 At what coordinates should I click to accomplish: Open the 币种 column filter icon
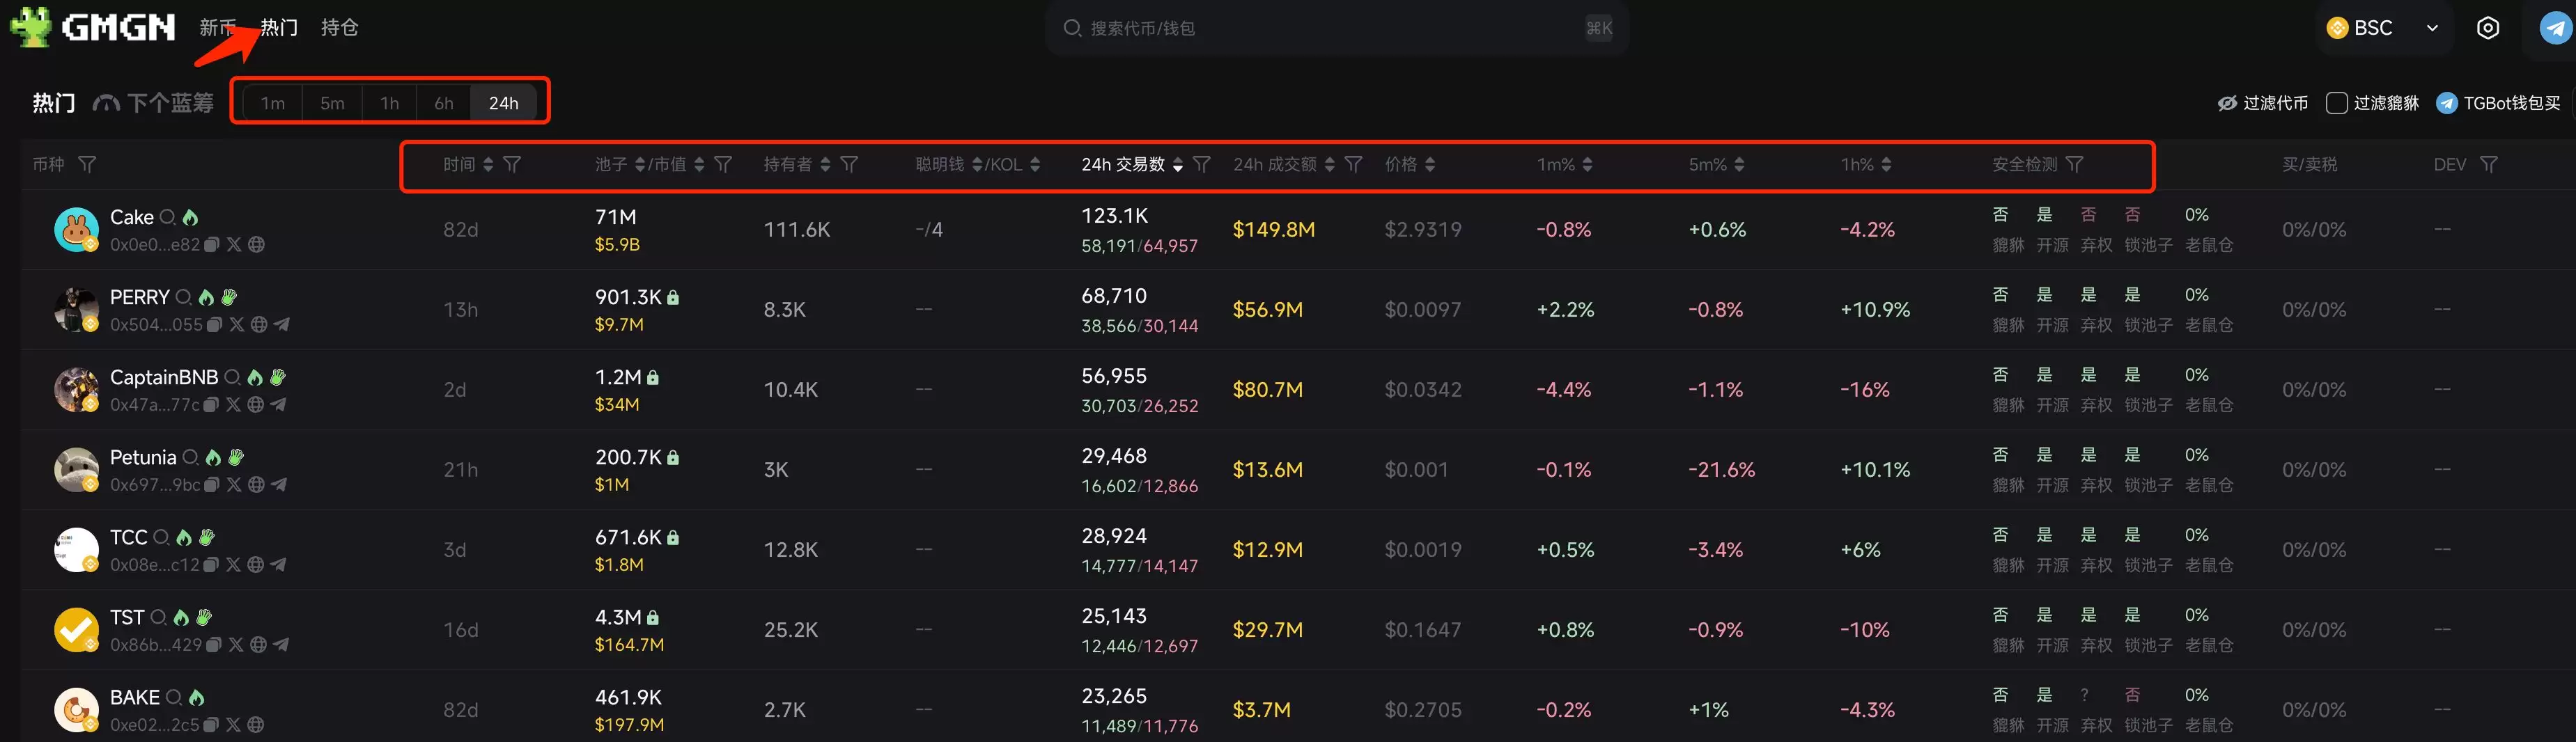[x=88, y=164]
